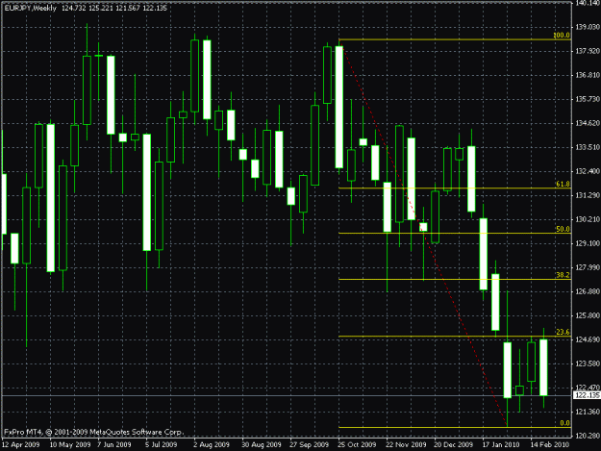
Task: Select the 61.8 Fibonacci level label
Action: [563, 185]
